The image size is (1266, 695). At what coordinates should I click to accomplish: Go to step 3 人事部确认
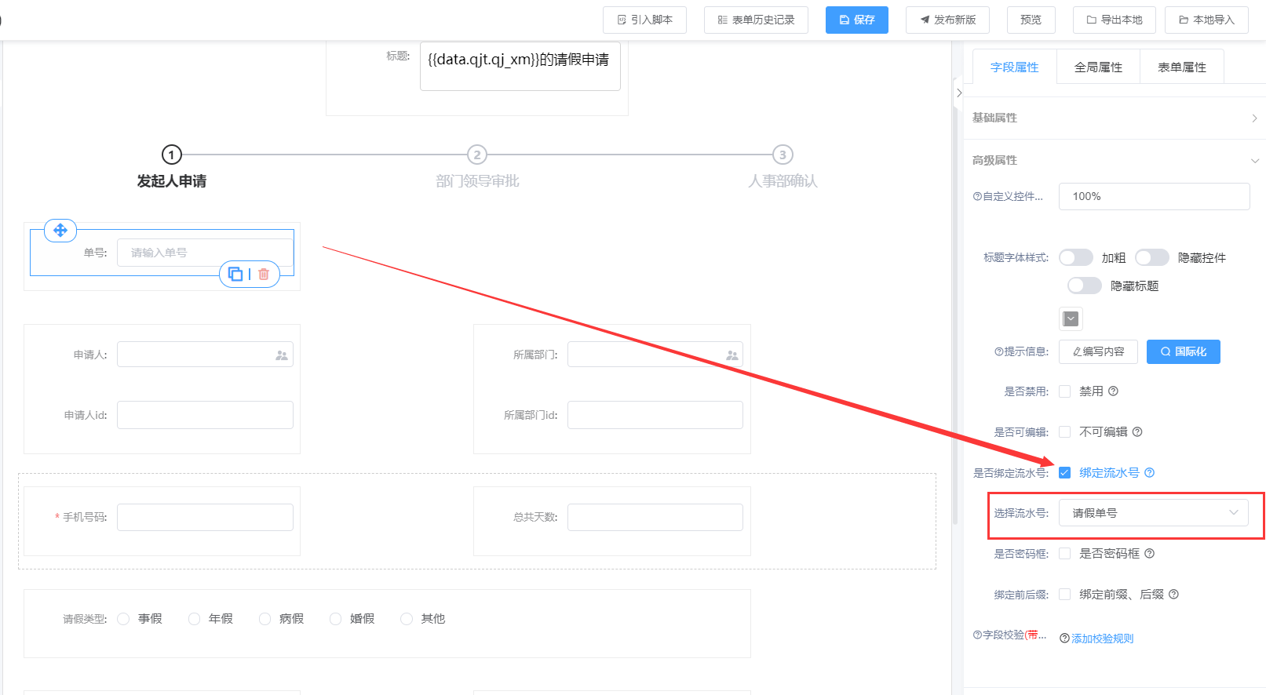[783, 167]
